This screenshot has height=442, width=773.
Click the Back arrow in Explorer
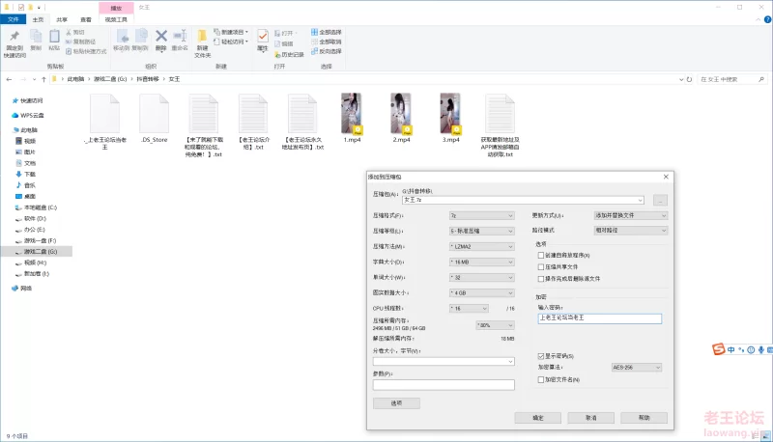(9, 79)
